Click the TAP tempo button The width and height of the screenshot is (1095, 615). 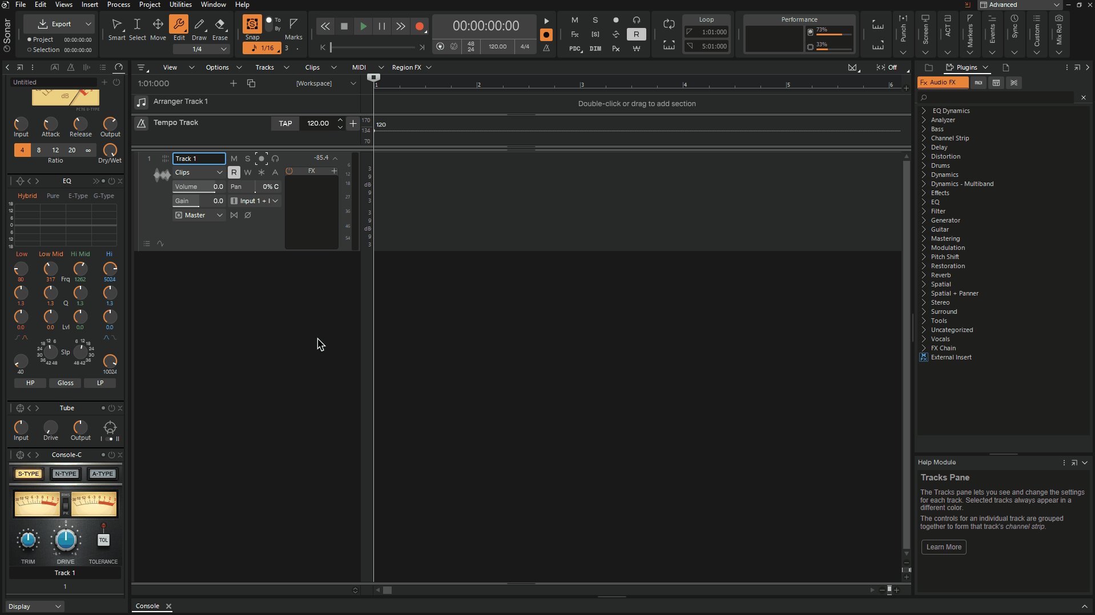[285, 123]
